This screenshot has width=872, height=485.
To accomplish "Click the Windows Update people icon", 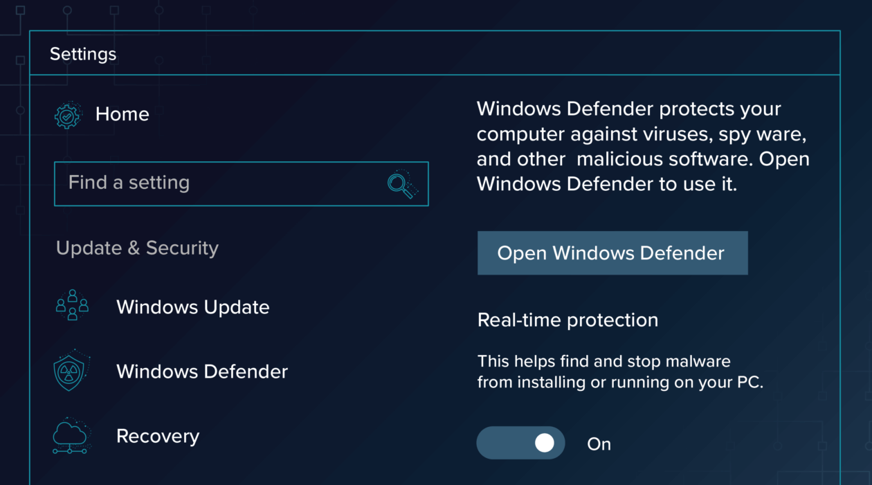I will [x=72, y=306].
